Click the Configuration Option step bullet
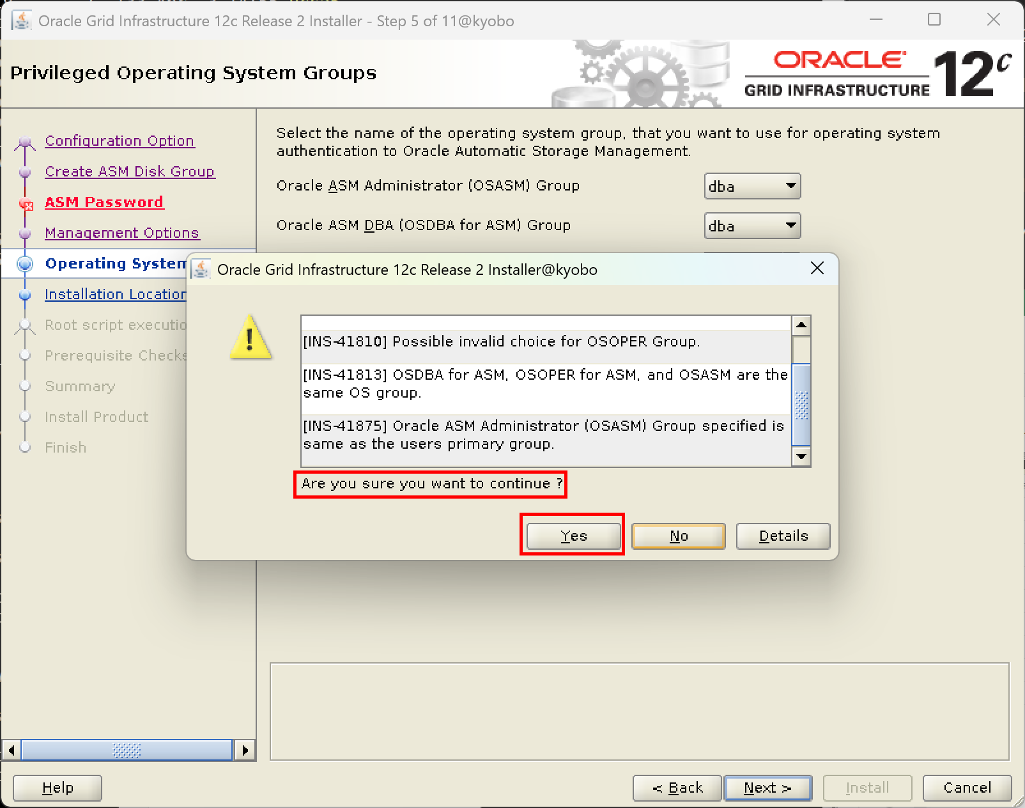1025x808 pixels. (x=25, y=141)
